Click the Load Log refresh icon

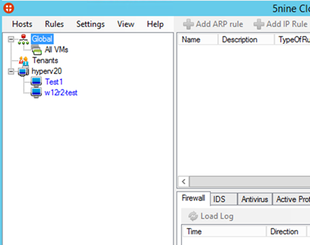tap(193, 216)
